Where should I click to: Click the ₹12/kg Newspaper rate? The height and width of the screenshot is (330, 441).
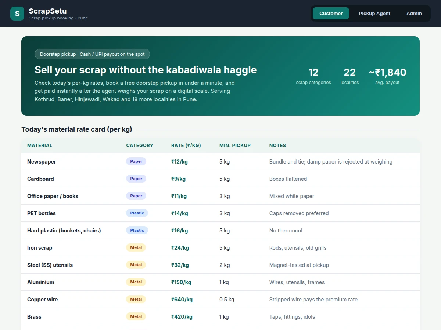[179, 162]
